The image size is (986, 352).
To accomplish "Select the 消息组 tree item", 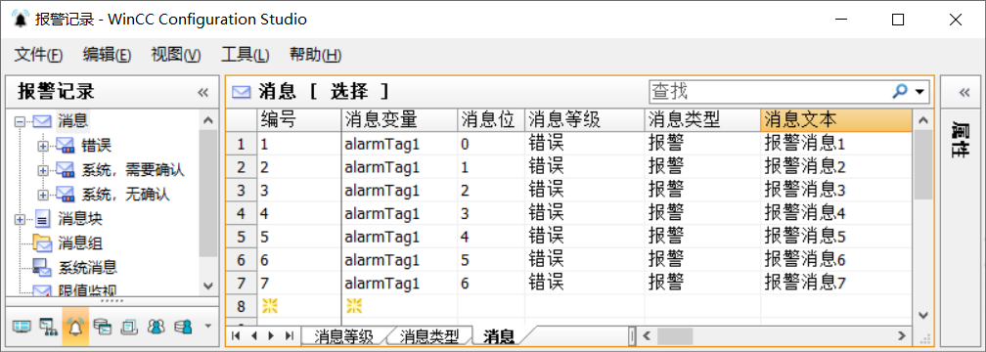I will coord(80,242).
